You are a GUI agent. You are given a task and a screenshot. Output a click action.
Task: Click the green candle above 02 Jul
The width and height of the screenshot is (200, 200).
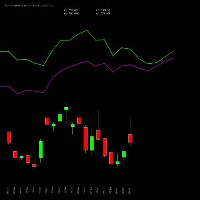coord(124,154)
